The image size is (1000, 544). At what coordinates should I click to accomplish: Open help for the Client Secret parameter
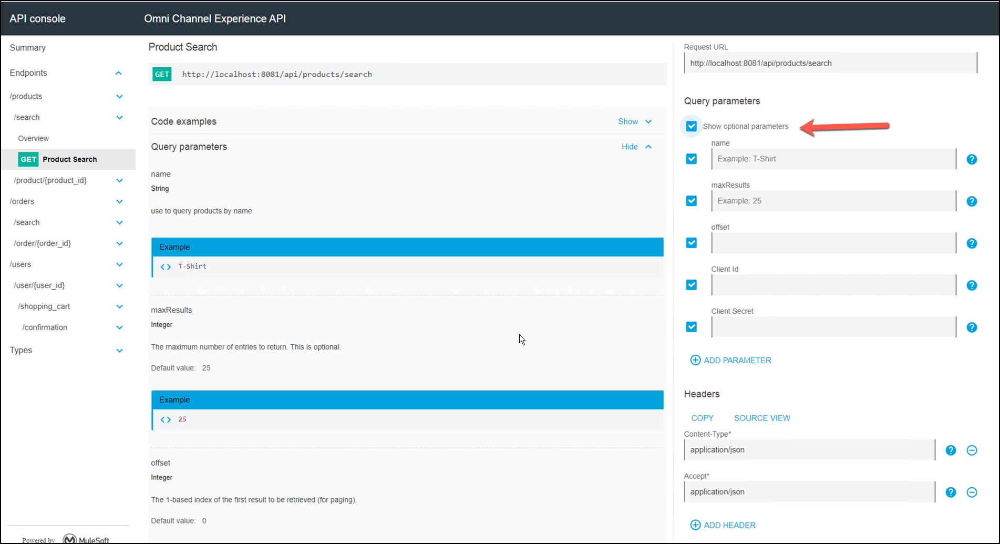tap(972, 327)
